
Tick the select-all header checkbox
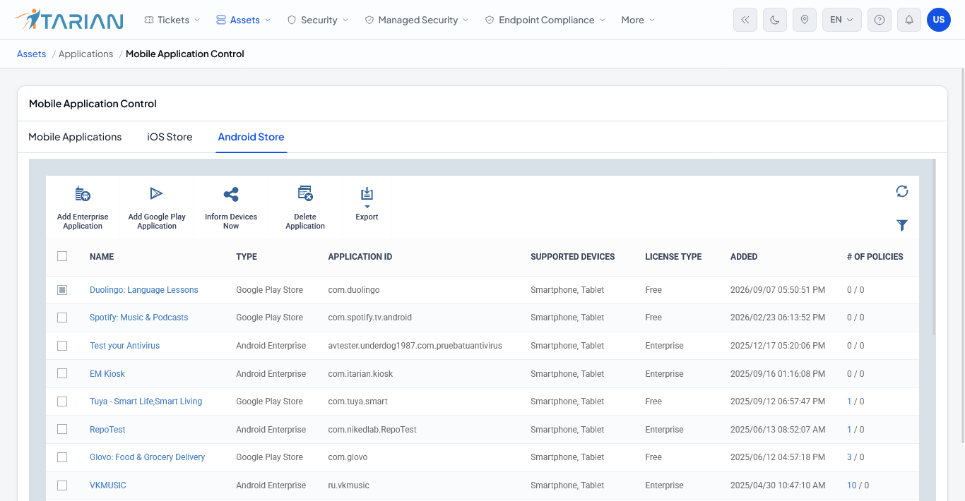coord(62,256)
